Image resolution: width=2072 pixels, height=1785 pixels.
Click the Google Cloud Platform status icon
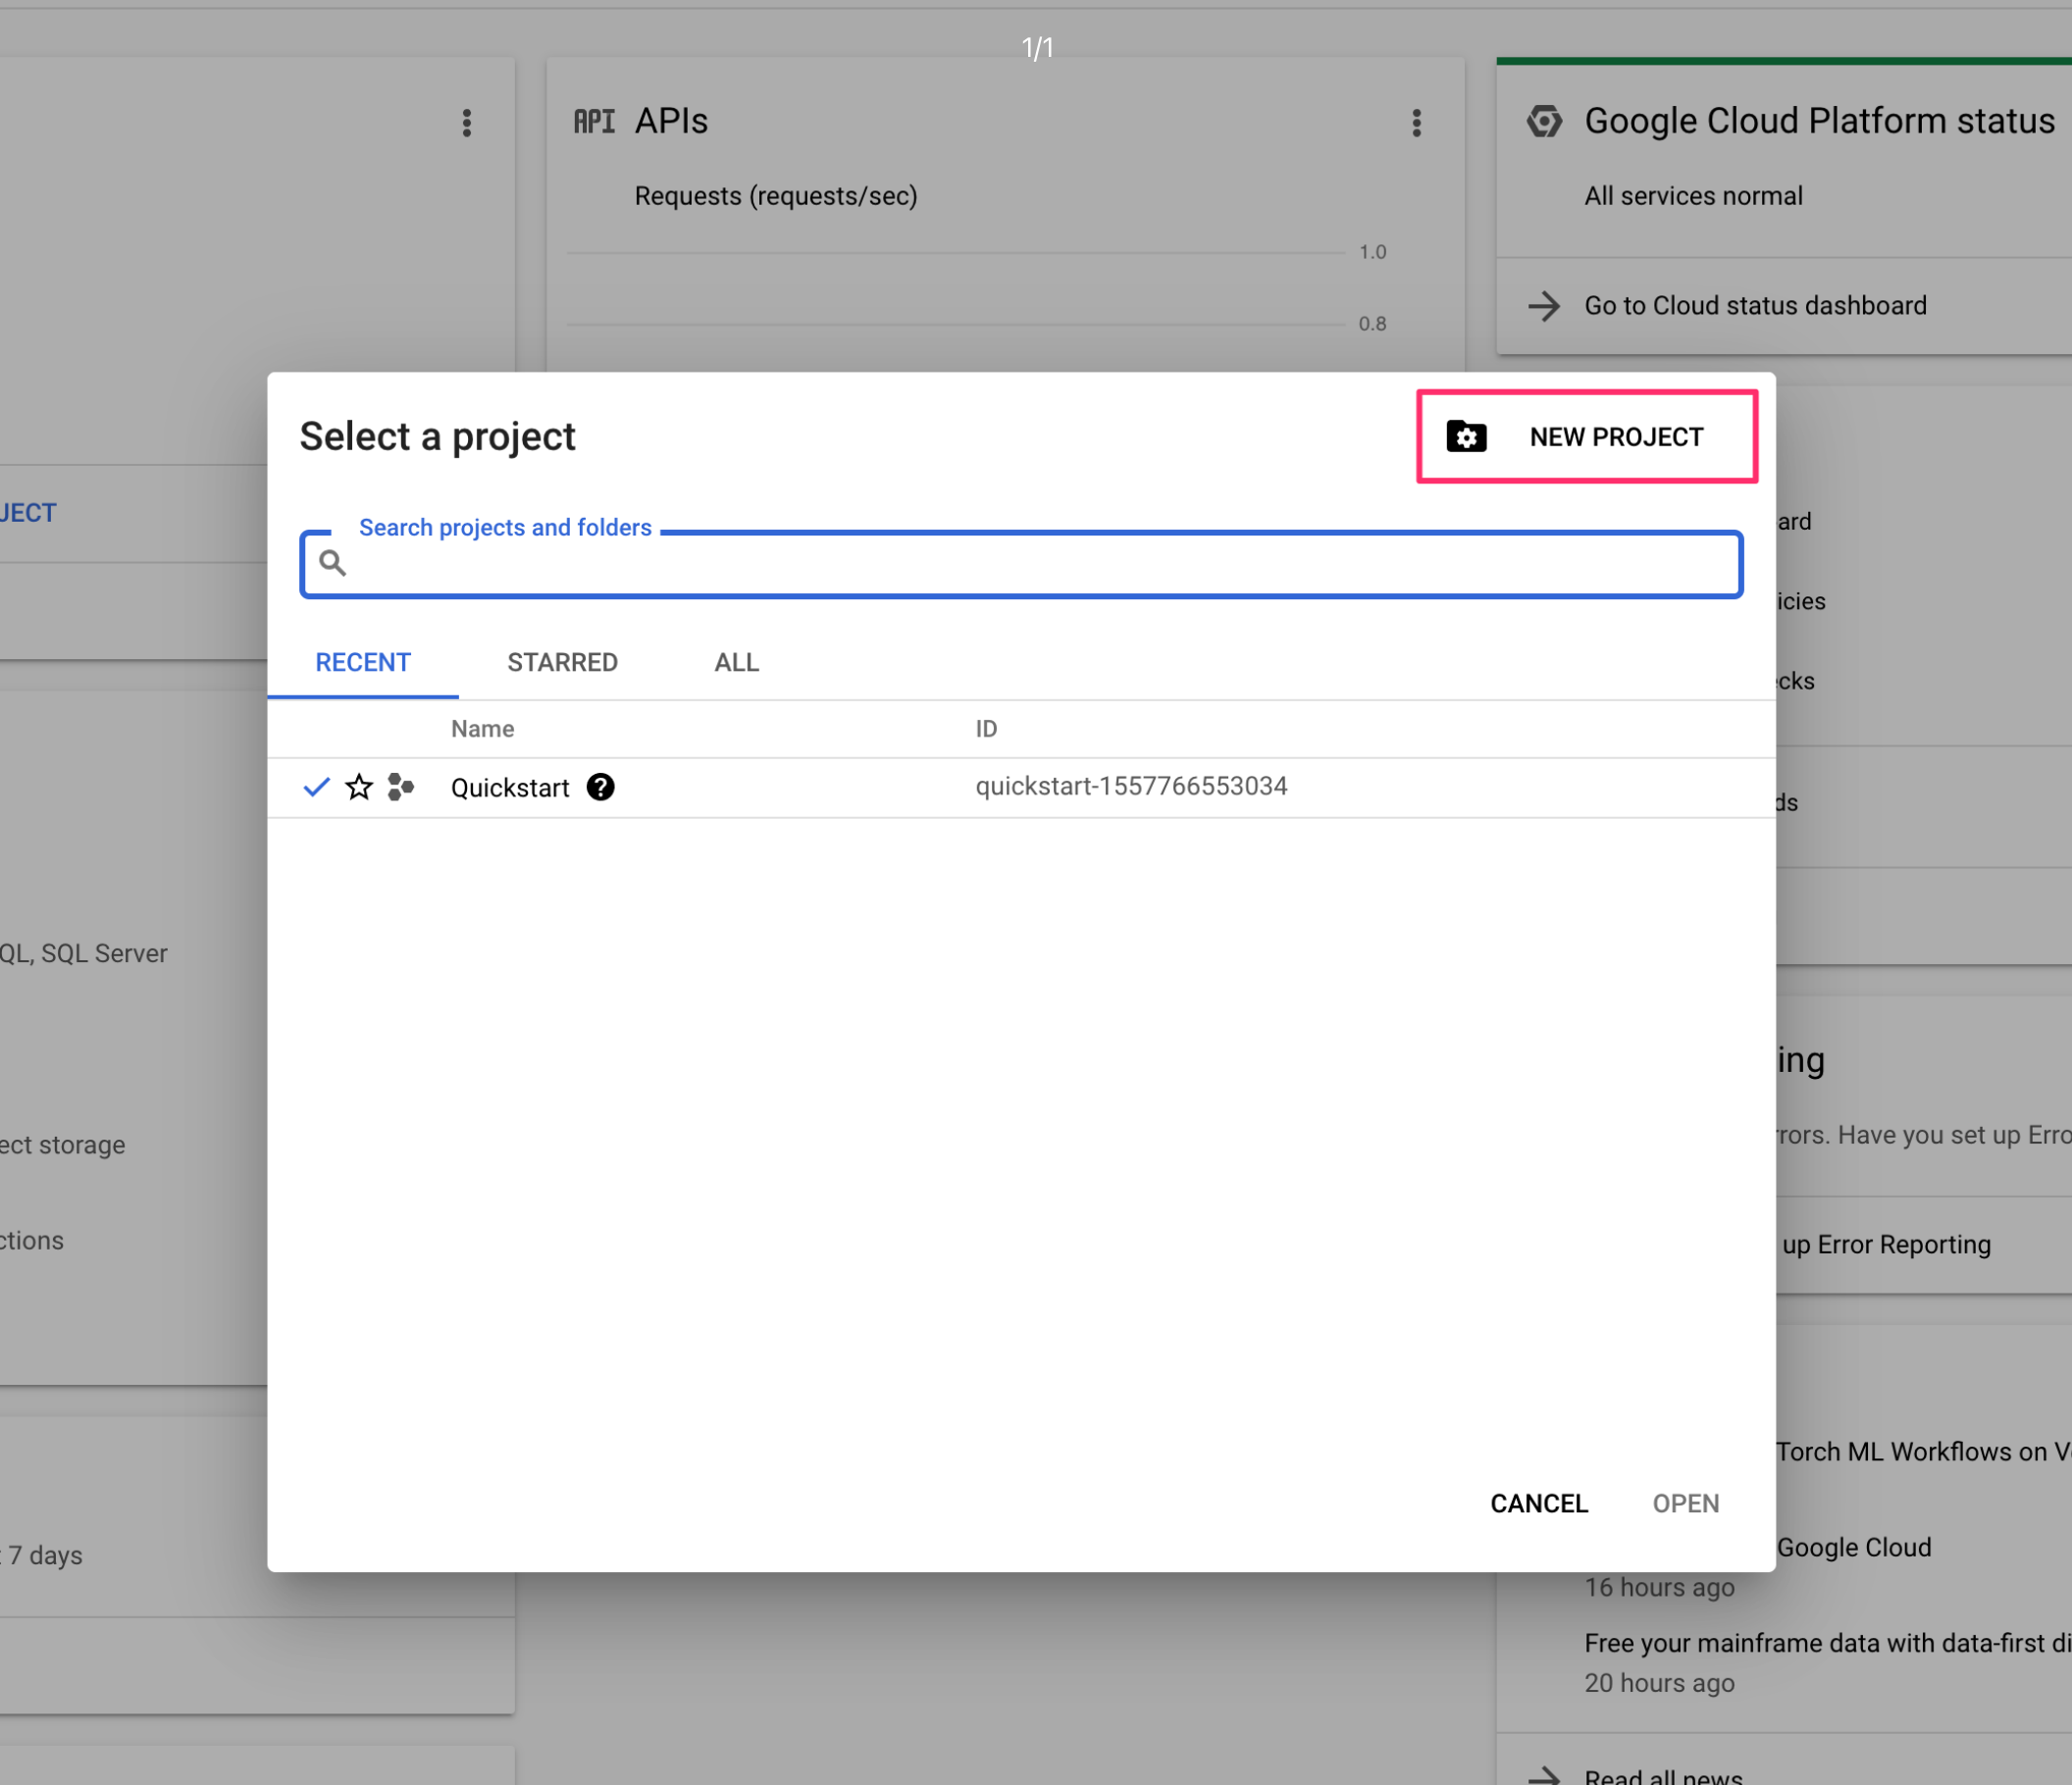click(x=1544, y=122)
